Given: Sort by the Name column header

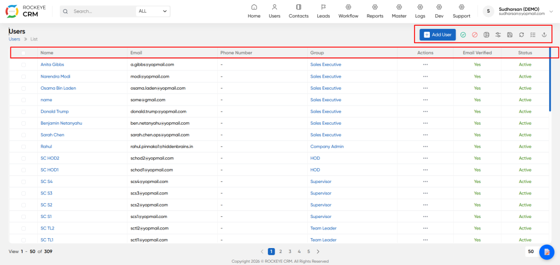Looking at the screenshot, I should click(47, 53).
